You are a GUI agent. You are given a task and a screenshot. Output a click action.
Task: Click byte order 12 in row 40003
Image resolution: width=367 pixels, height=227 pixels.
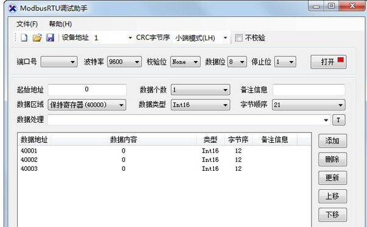click(x=238, y=168)
